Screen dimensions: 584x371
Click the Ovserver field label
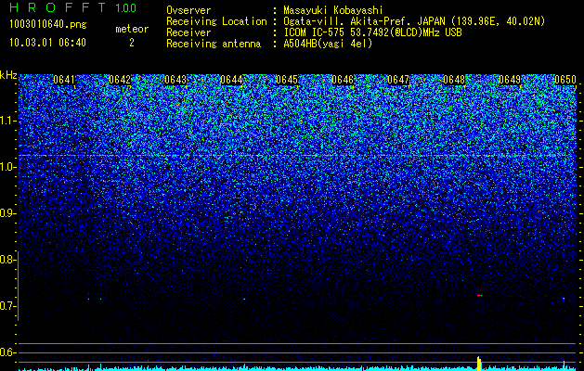coord(188,10)
